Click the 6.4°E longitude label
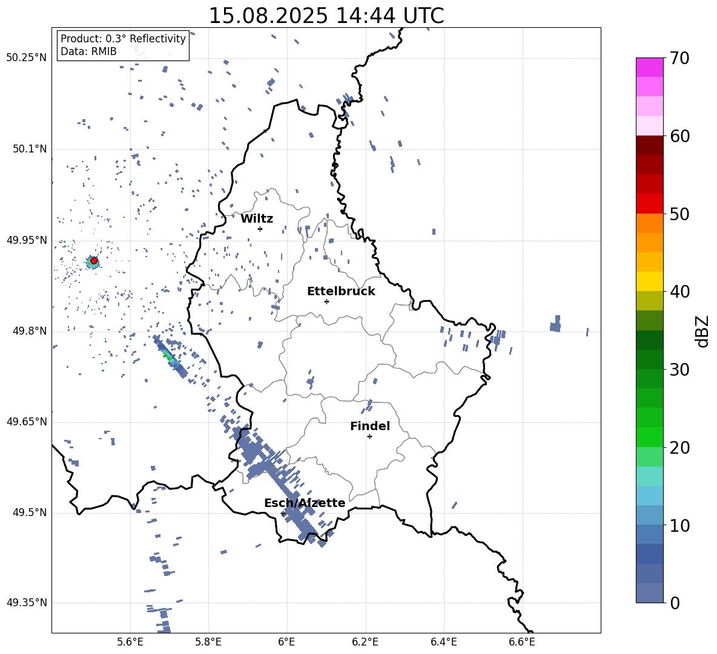Screen dimensions: 717x654 point(443,642)
